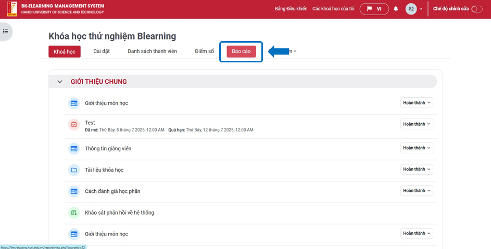Screen dimensions: 491x249
Task: Click the Đã mở Thứ Bảy, 5 tháng 7 date
Action: [124, 130]
